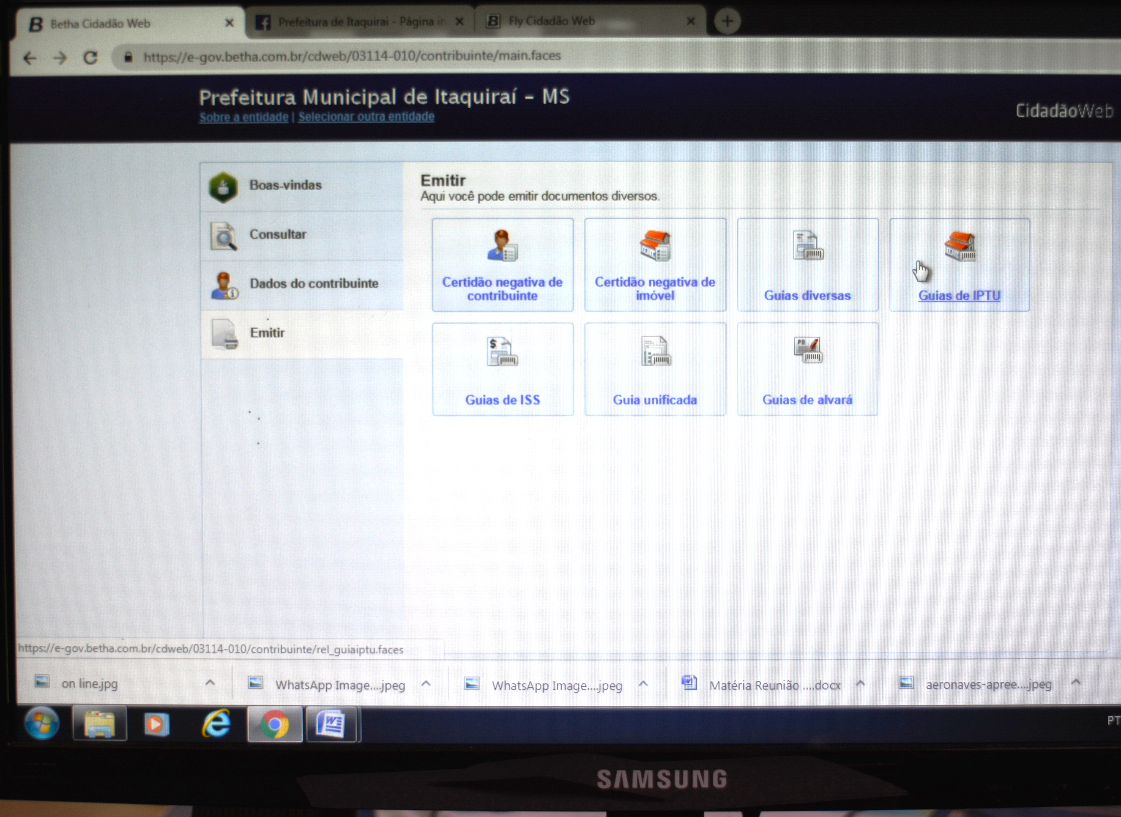1121x817 pixels.
Task: Open Guia unificada icon
Action: (x=656, y=351)
